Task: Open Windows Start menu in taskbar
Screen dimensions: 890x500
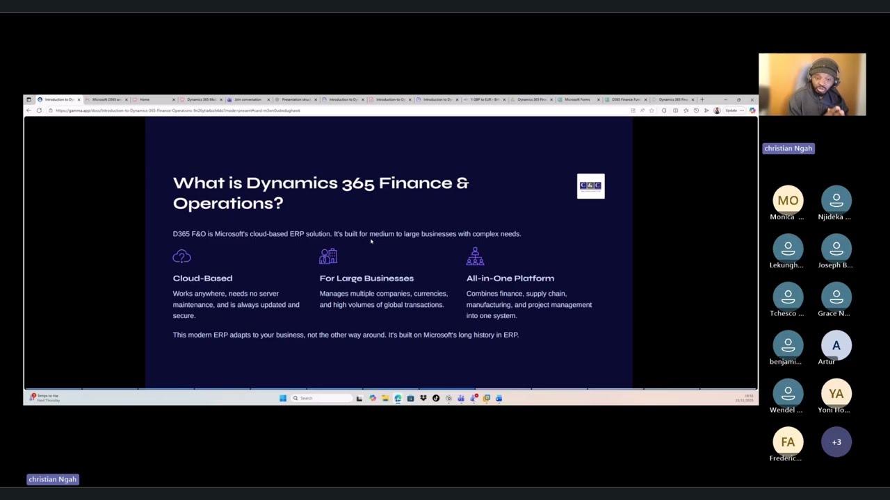Action: click(283, 398)
